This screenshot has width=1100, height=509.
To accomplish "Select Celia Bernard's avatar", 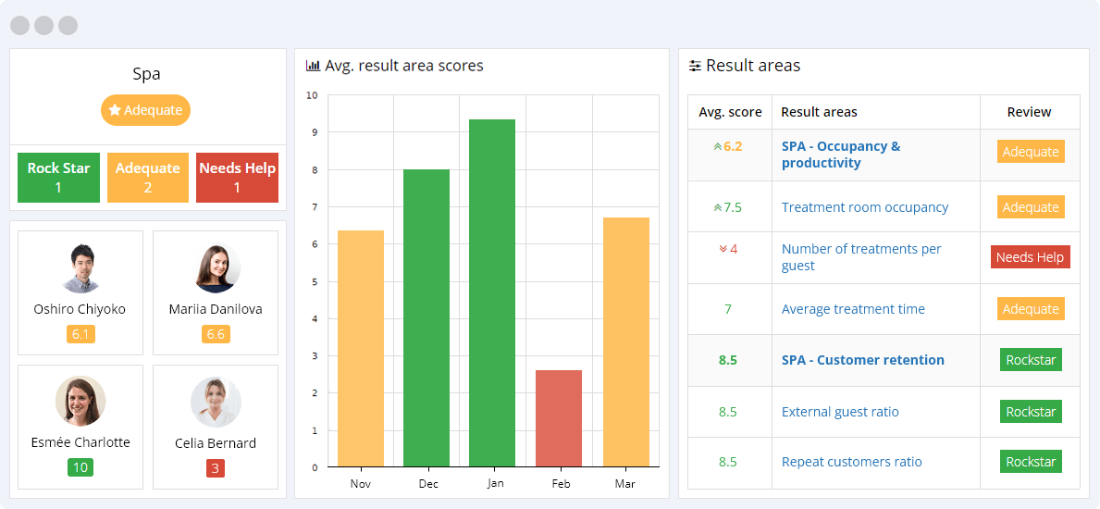I will click(216, 401).
